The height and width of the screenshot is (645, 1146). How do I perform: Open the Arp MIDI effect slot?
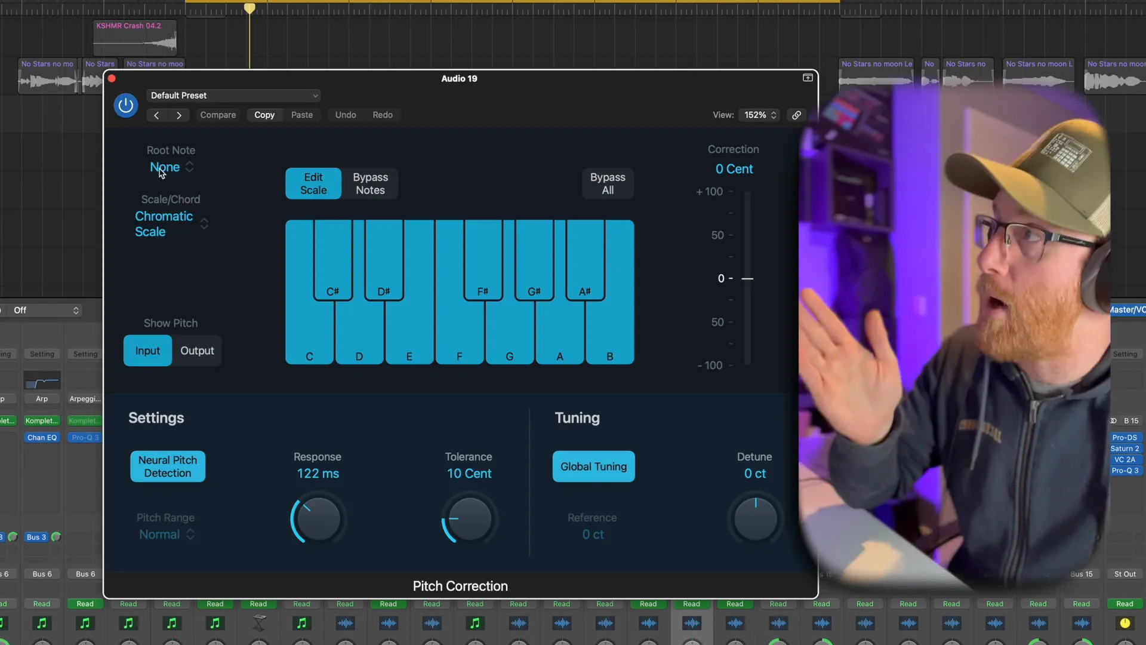[42, 399]
